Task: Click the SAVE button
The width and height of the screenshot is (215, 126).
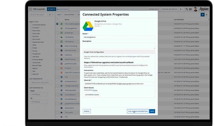Action: 152,111
